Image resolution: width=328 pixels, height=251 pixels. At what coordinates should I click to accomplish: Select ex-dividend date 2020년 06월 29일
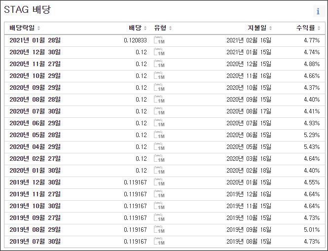pos(35,123)
